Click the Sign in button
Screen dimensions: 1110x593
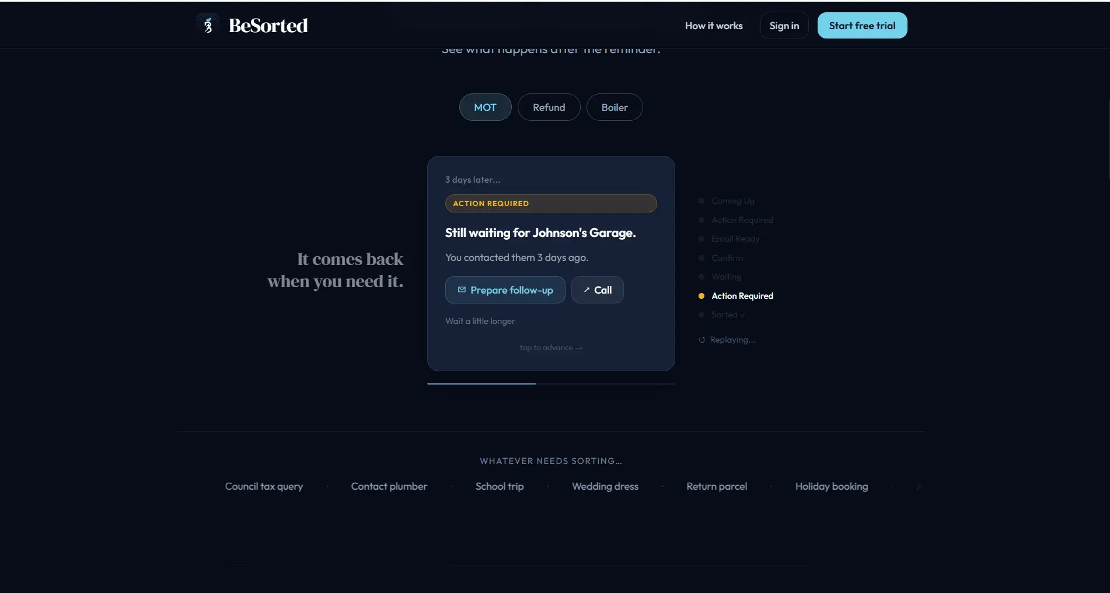click(x=784, y=26)
